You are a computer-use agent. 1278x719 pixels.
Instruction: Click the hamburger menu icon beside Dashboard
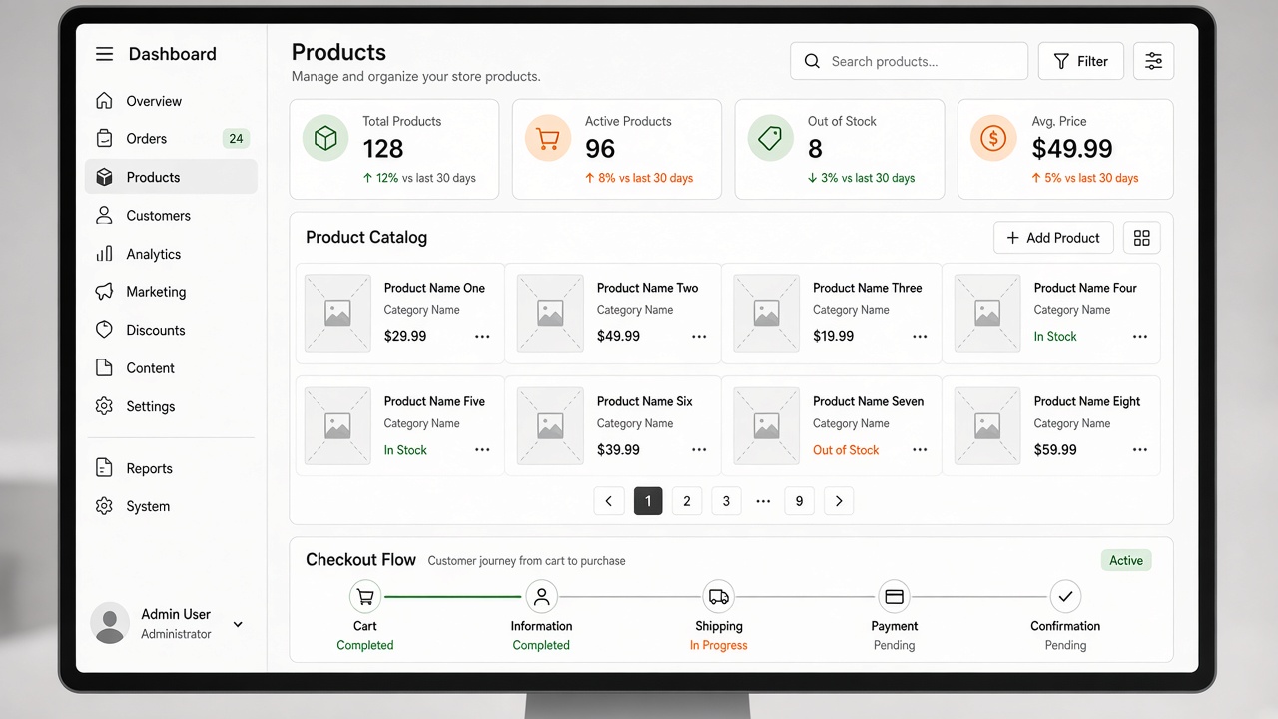tap(104, 54)
